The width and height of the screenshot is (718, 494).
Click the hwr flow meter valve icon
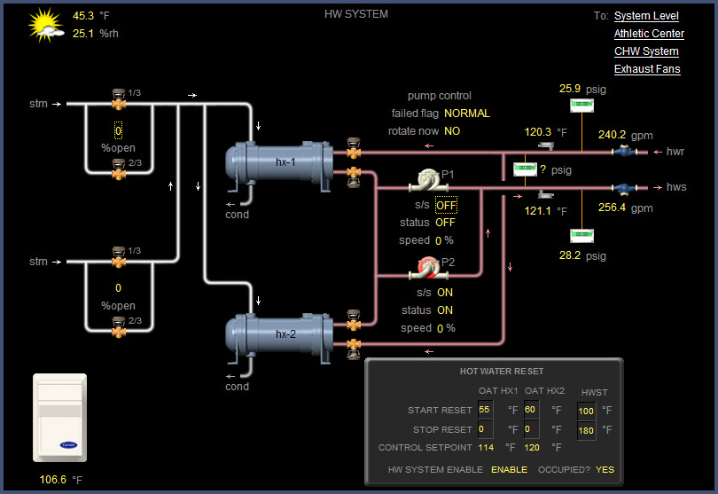[624, 152]
